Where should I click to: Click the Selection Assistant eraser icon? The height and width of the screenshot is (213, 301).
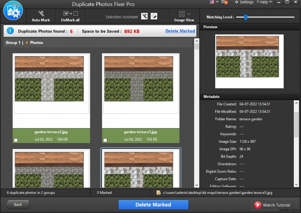tap(154, 17)
